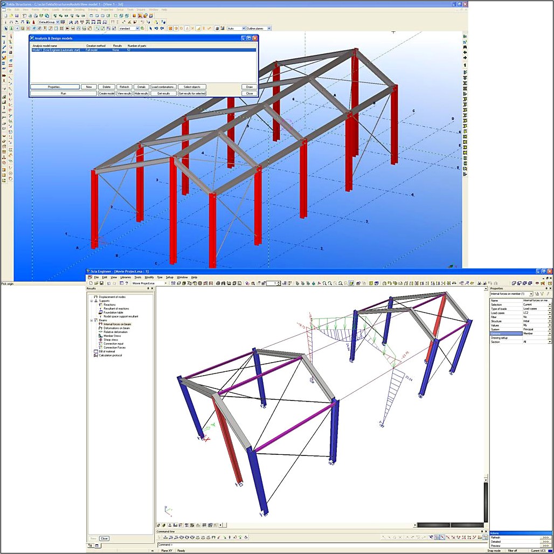Click New document icon in Scia Engineer toolbar
The width and height of the screenshot is (554, 554).
click(x=91, y=283)
